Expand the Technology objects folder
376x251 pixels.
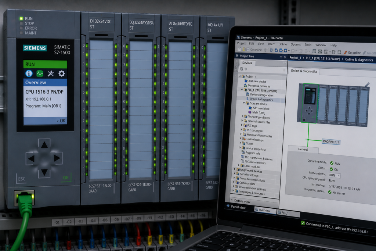(x=242, y=116)
